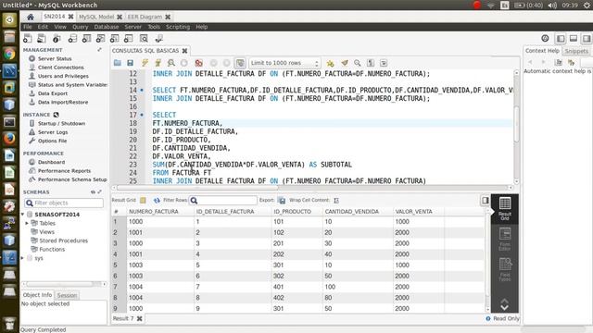Click the create new table icon
This screenshot has height=333, width=593.
tap(86, 38)
